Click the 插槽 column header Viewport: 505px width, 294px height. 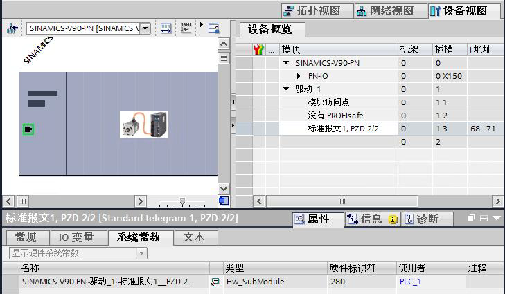(x=450, y=50)
